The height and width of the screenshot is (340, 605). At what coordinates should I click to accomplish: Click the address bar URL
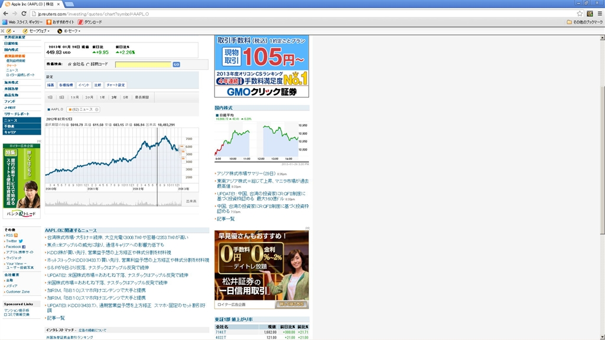(93, 14)
